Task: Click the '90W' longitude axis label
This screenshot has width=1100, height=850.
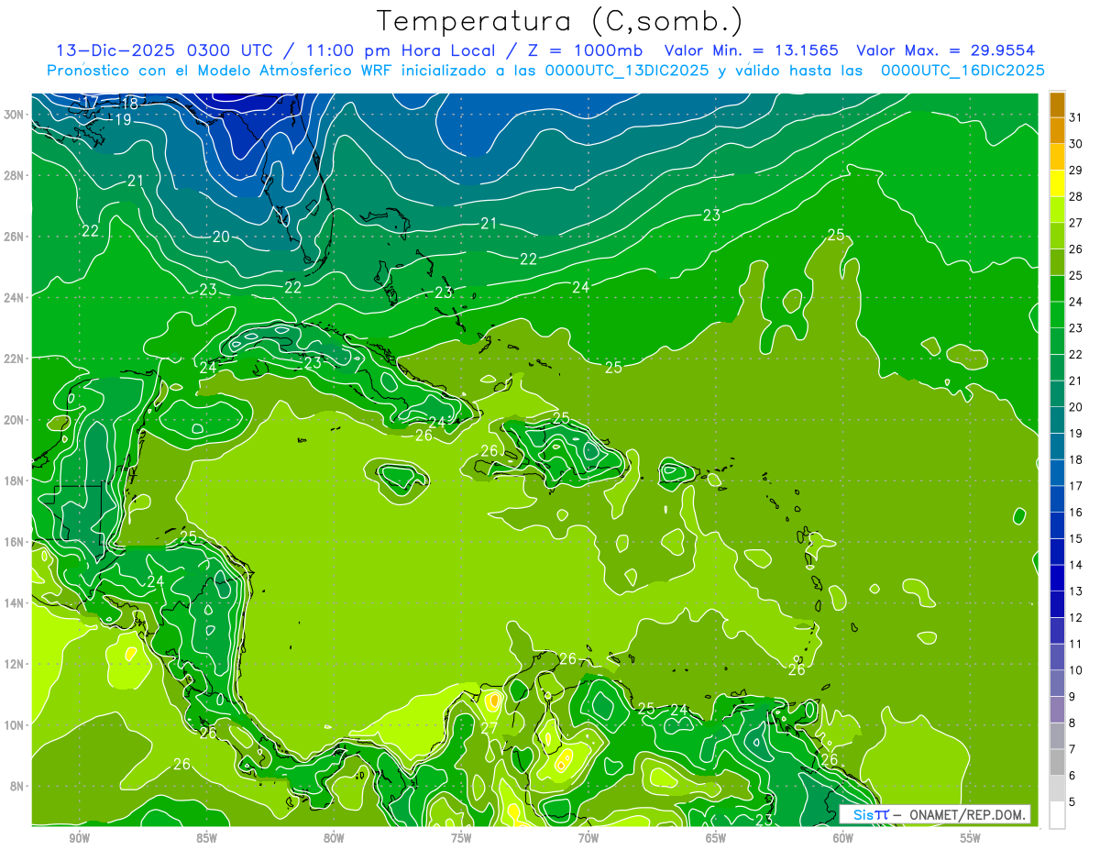Action: tap(79, 838)
